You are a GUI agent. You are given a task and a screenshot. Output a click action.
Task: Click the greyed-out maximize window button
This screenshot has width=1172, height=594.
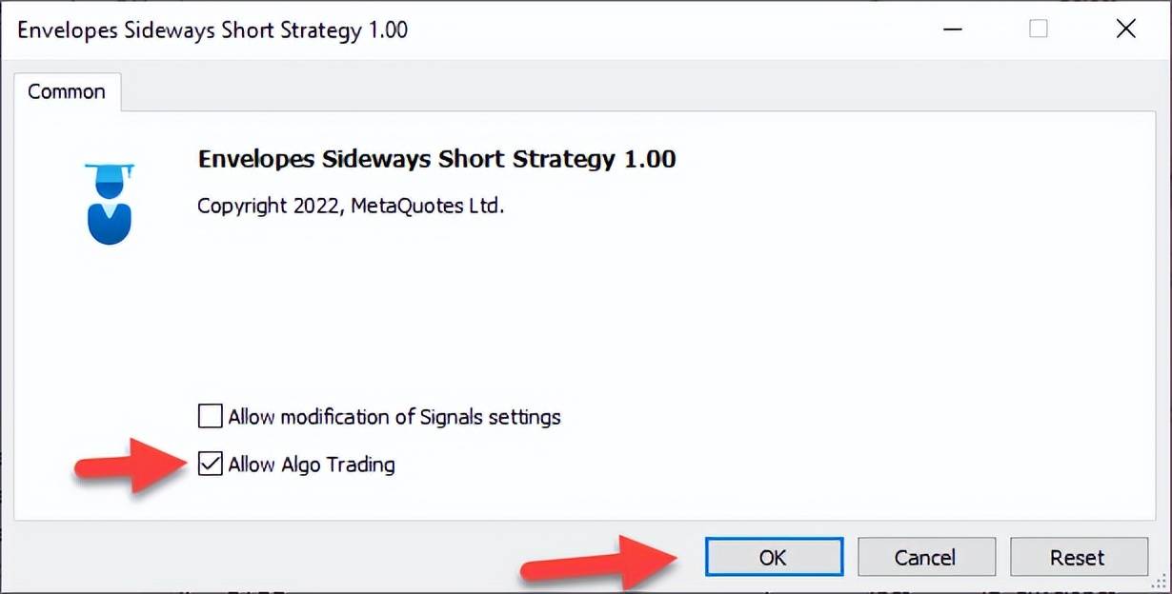pos(1039,29)
